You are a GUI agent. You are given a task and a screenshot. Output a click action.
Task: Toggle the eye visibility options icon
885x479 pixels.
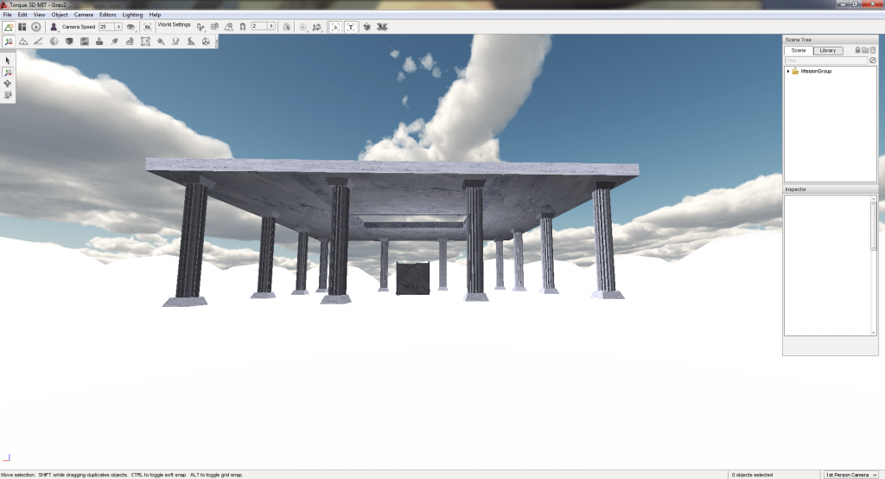(x=131, y=27)
